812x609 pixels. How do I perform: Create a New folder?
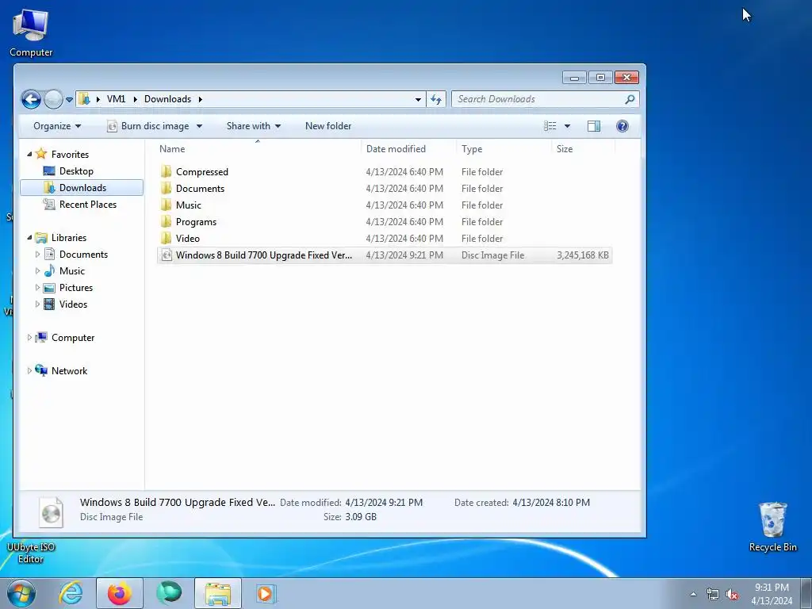click(328, 126)
